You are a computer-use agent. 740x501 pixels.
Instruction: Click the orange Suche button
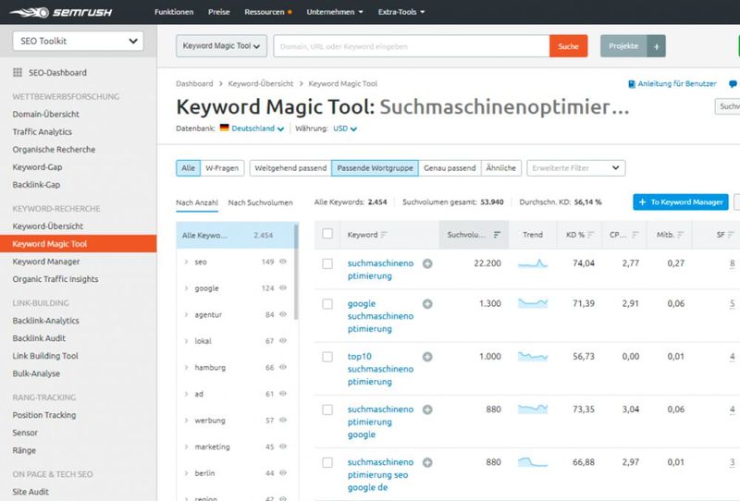point(568,46)
